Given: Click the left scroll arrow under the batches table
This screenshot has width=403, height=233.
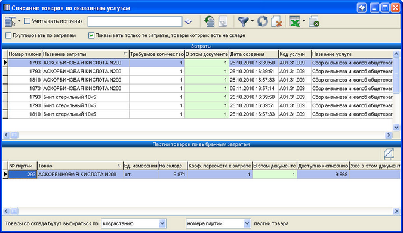Looking at the screenshot, I should coord(6,211).
